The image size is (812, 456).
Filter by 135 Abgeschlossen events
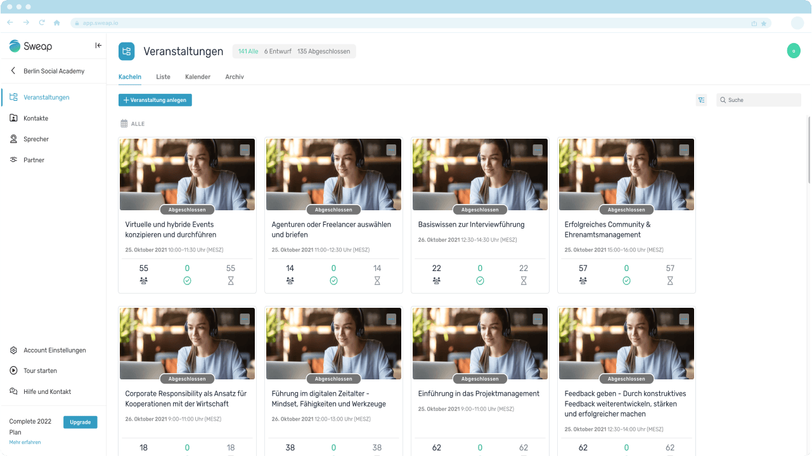[x=323, y=51]
